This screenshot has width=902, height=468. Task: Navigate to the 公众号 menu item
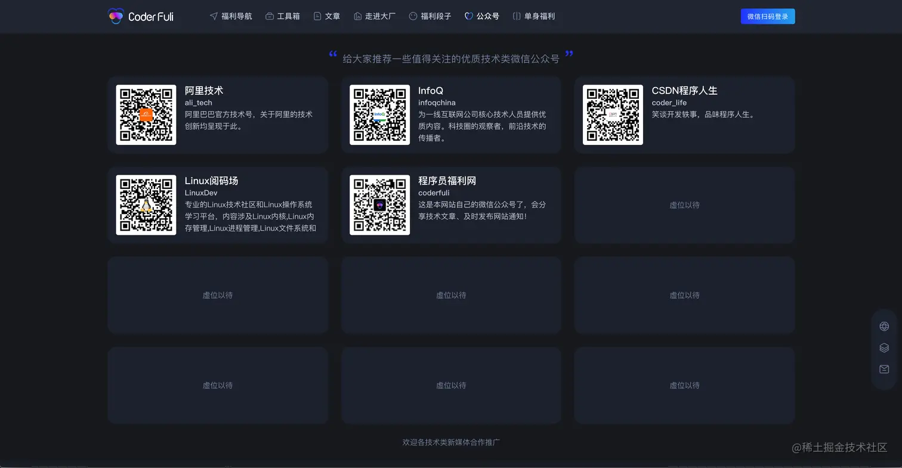(487, 16)
